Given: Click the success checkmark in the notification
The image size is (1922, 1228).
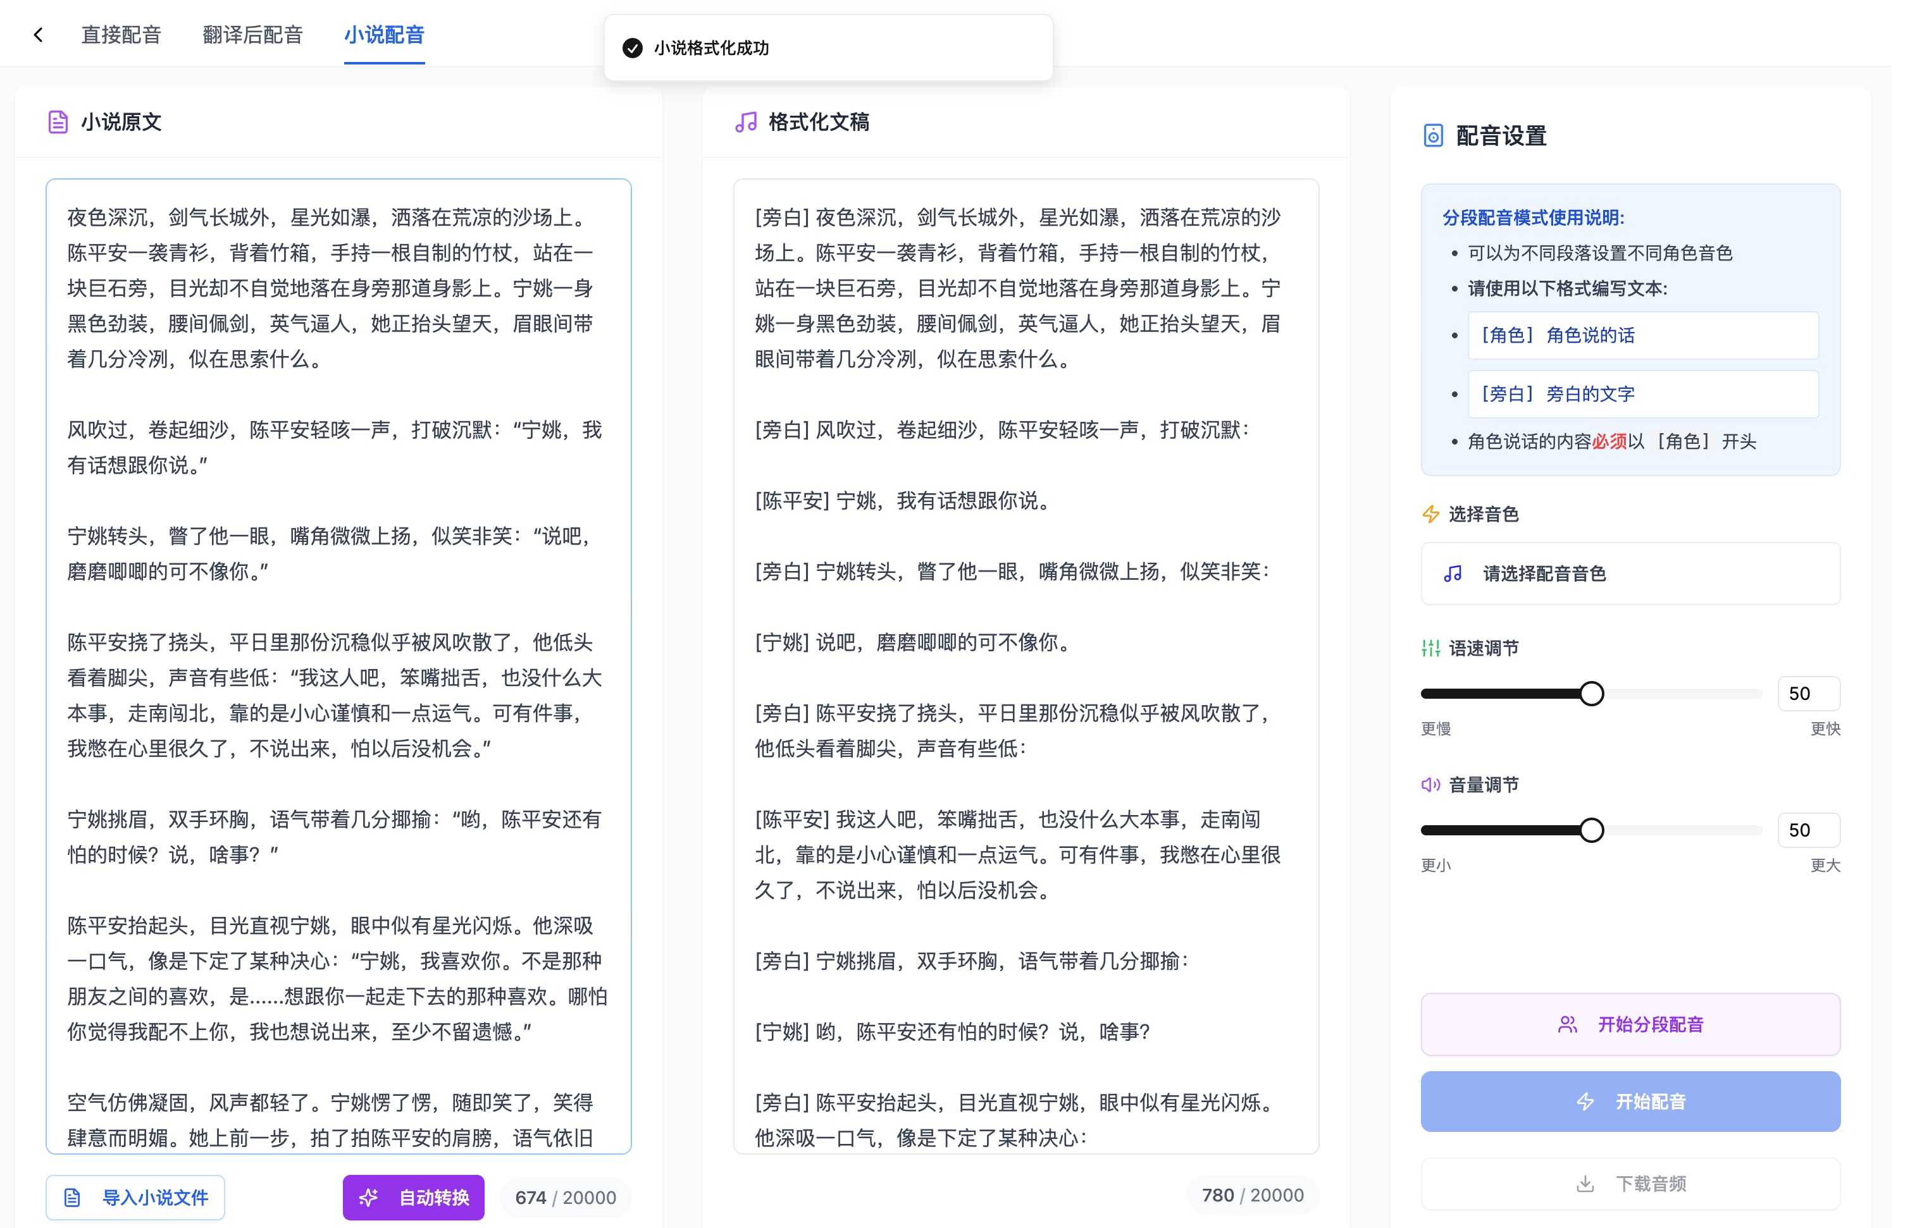Looking at the screenshot, I should pos(632,48).
